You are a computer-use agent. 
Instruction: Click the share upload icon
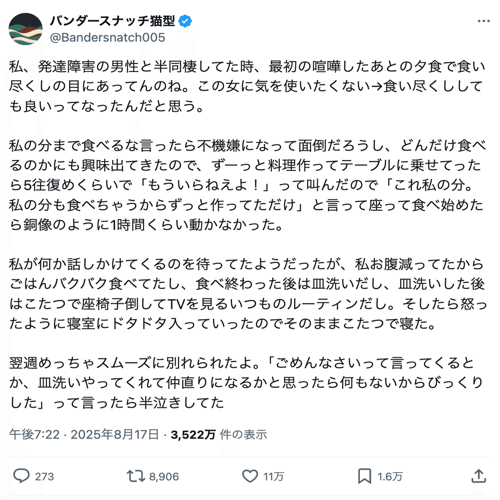click(x=478, y=476)
